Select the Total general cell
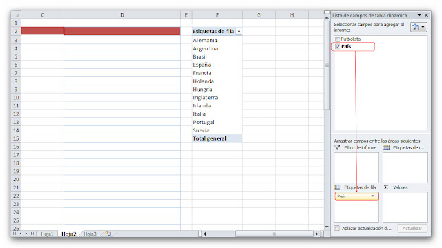 pos(218,138)
